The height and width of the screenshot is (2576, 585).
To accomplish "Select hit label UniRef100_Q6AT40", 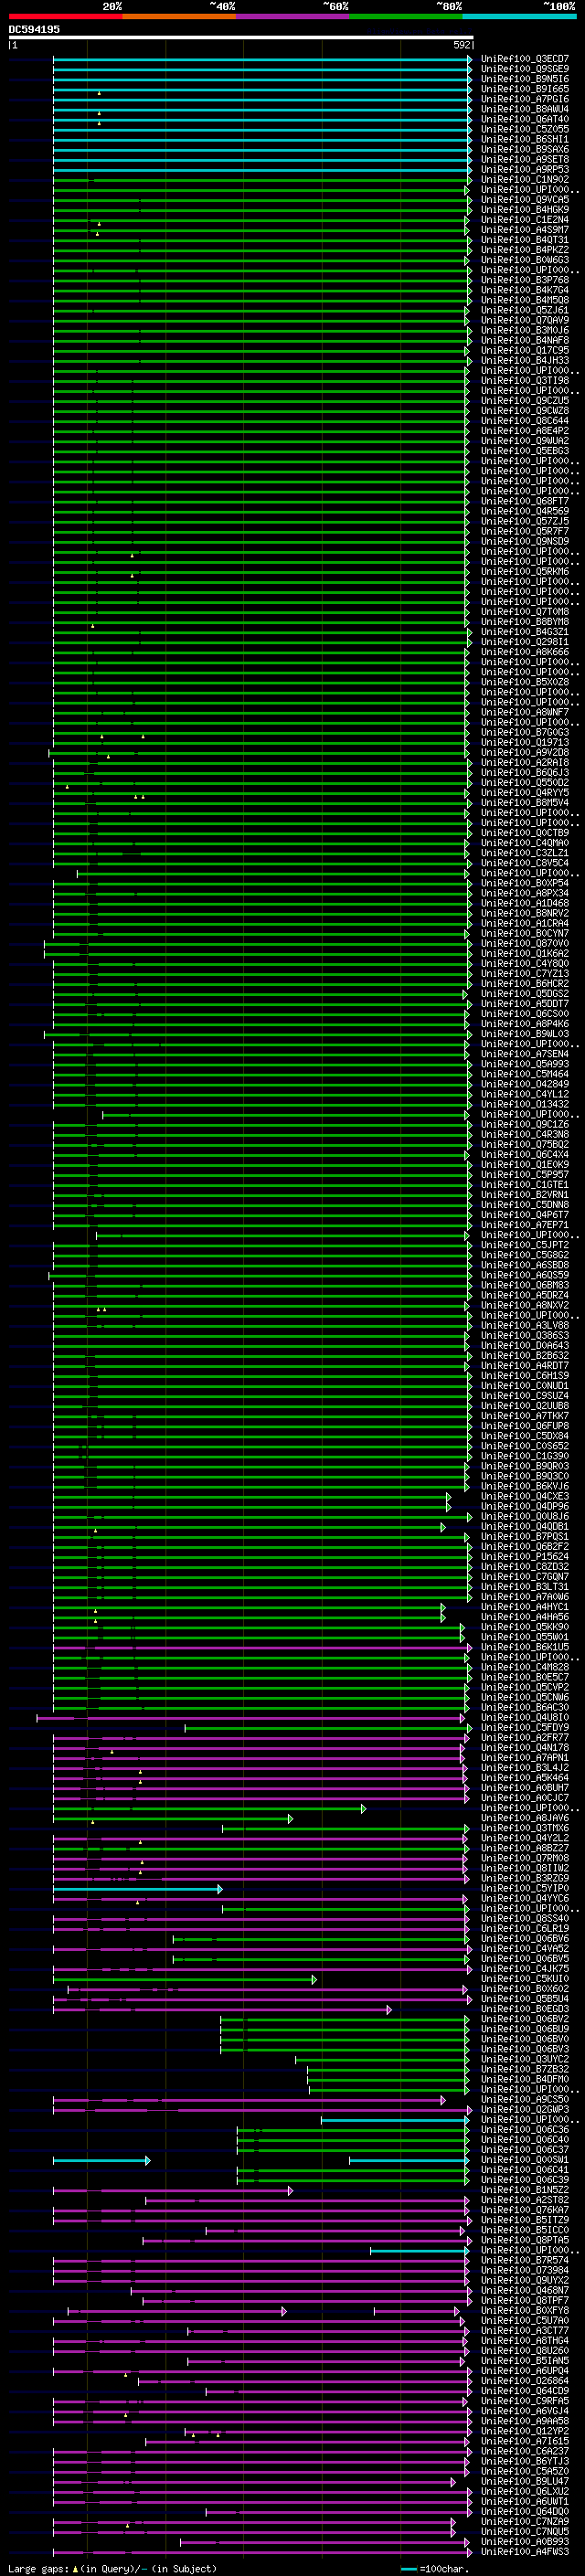I will point(525,119).
